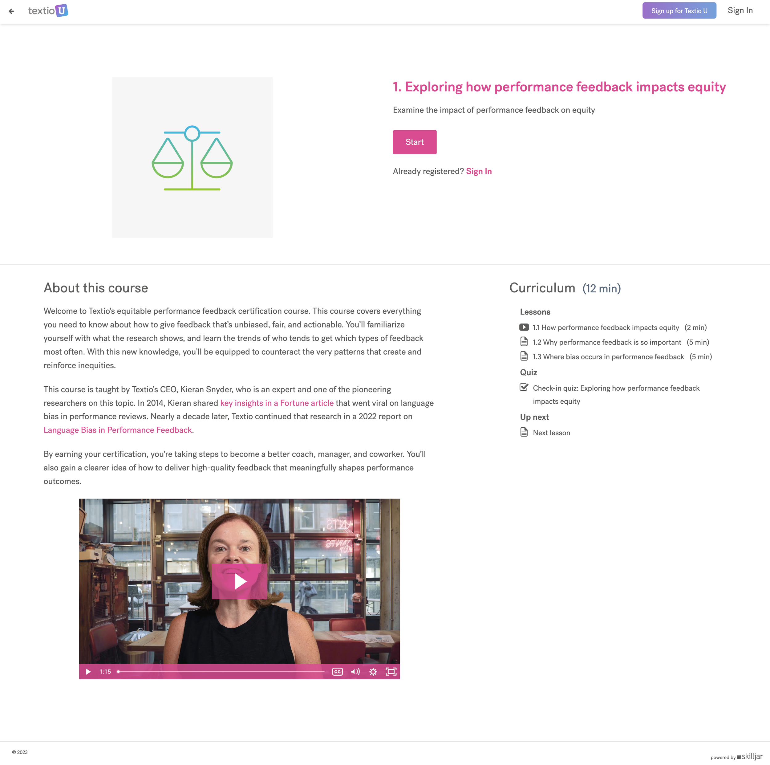Click the back arrow icon

[x=11, y=11]
